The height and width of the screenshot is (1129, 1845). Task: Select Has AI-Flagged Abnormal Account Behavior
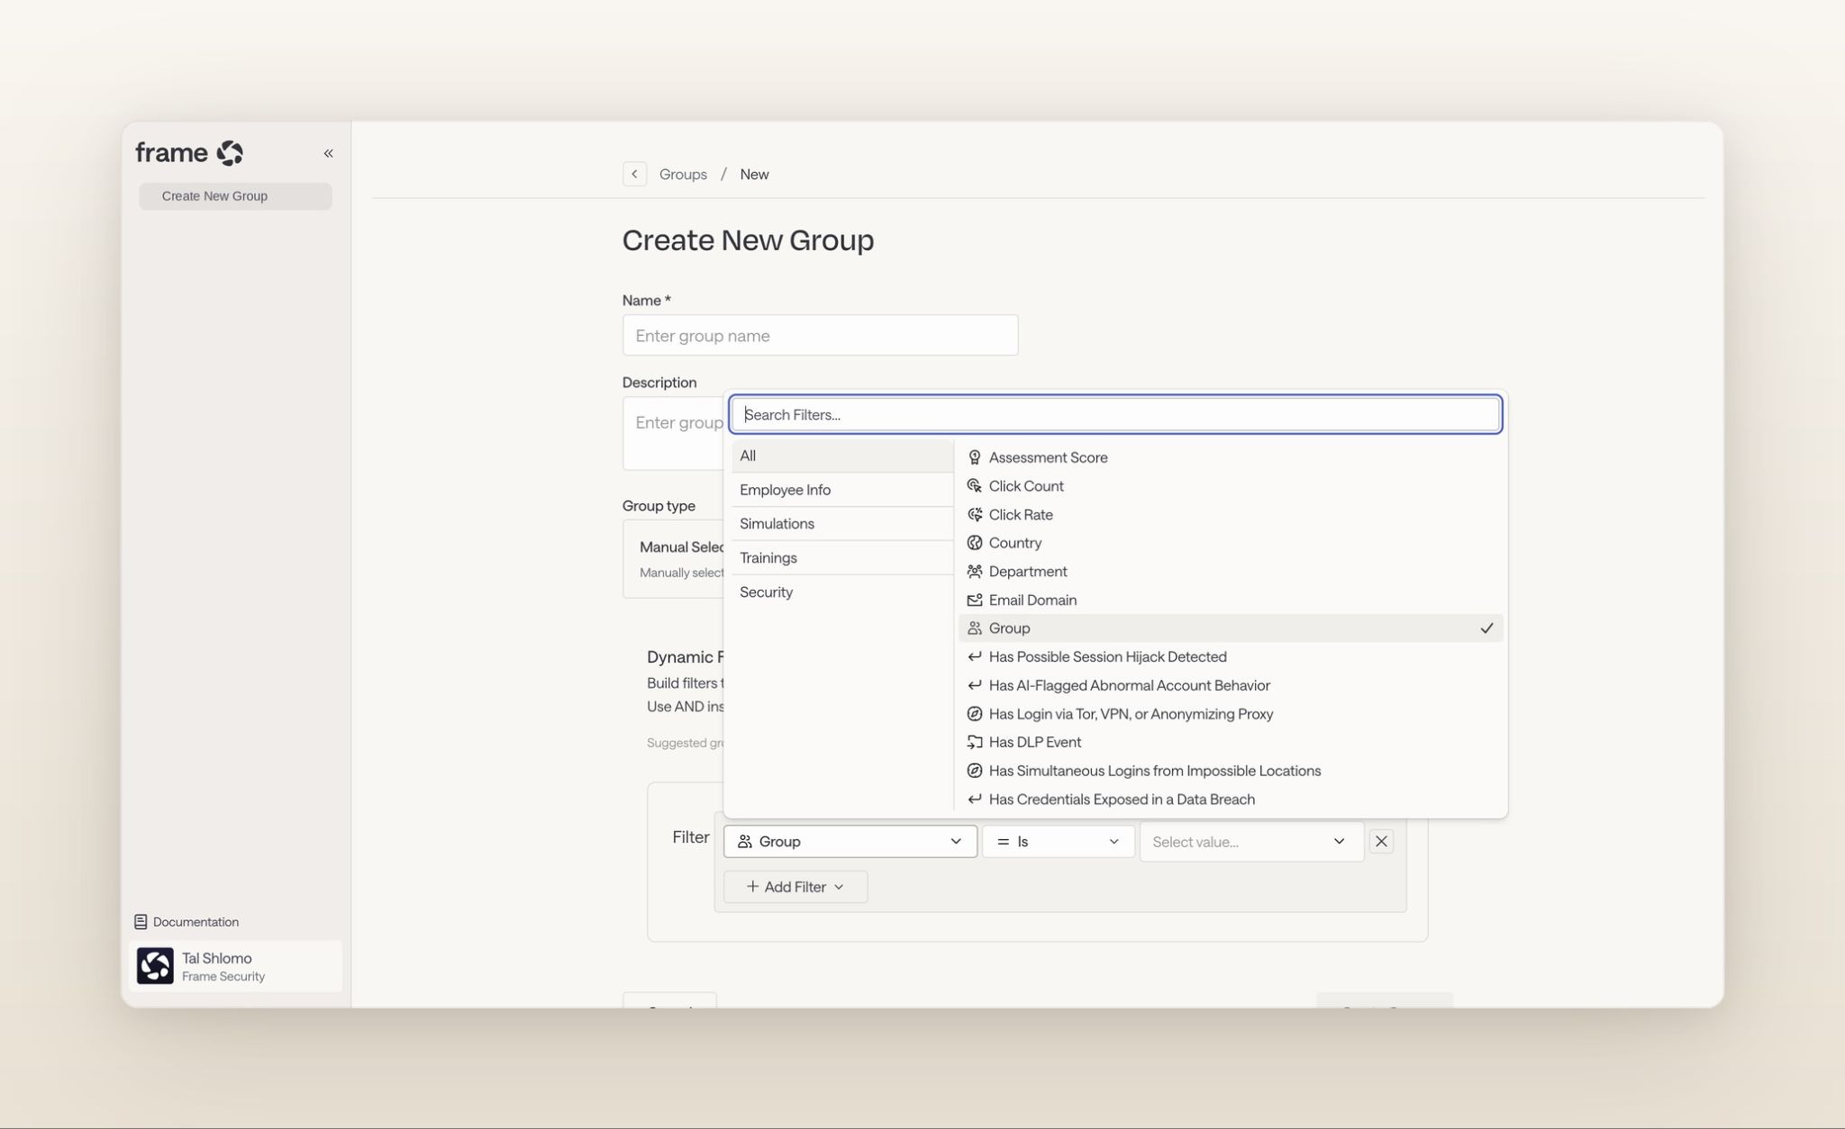click(x=1231, y=685)
